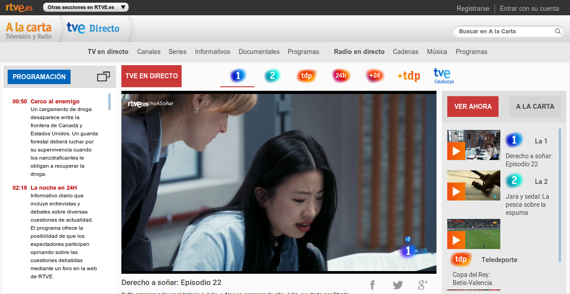Open the A la carta logo link
This screenshot has height=294, width=570.
(29, 30)
